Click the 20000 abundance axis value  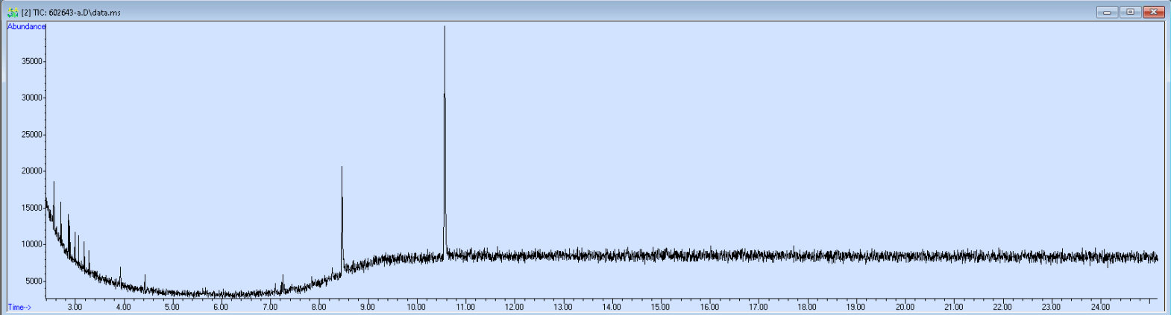pos(32,171)
